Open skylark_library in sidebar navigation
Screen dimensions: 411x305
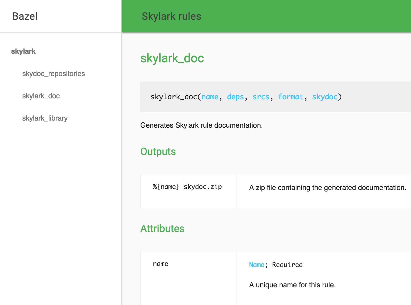coord(45,118)
